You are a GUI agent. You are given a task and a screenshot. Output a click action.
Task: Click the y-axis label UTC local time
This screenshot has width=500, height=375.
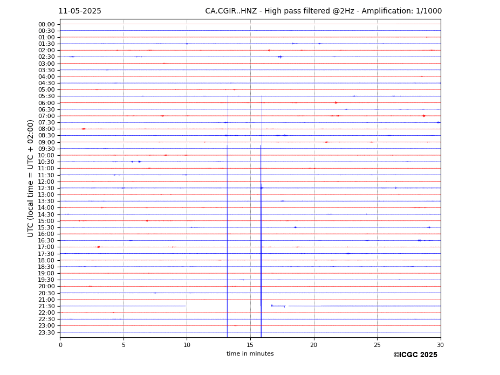(x=30, y=178)
